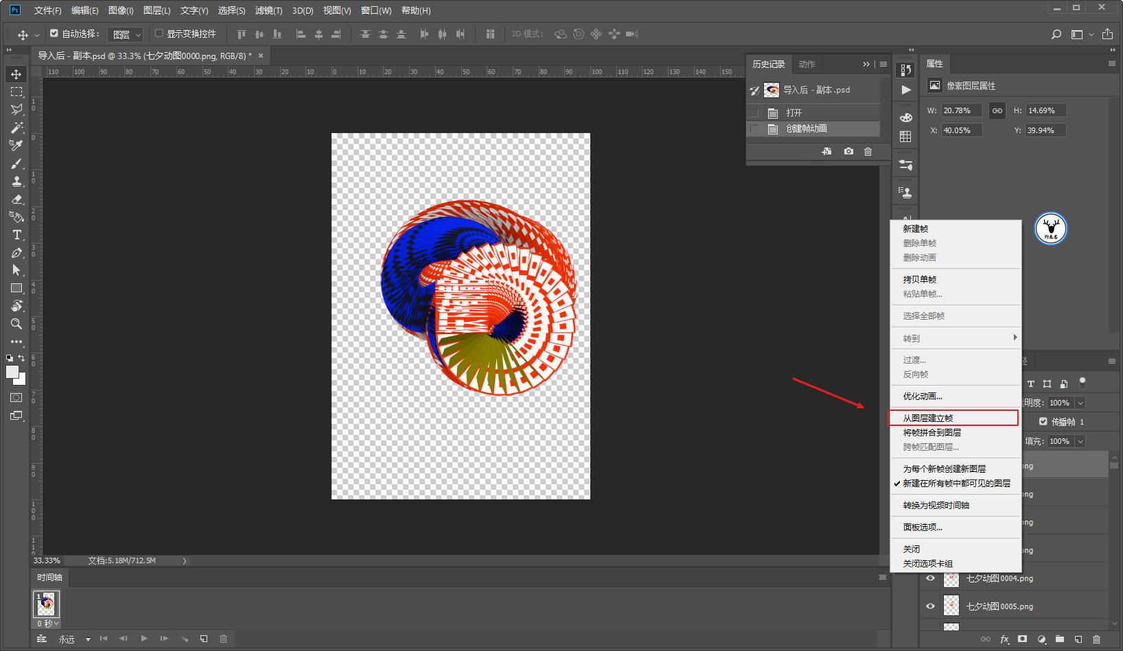This screenshot has height=651, width=1123.
Task: Close the 导入后 - 副本.psd document tab
Action: pos(261,56)
